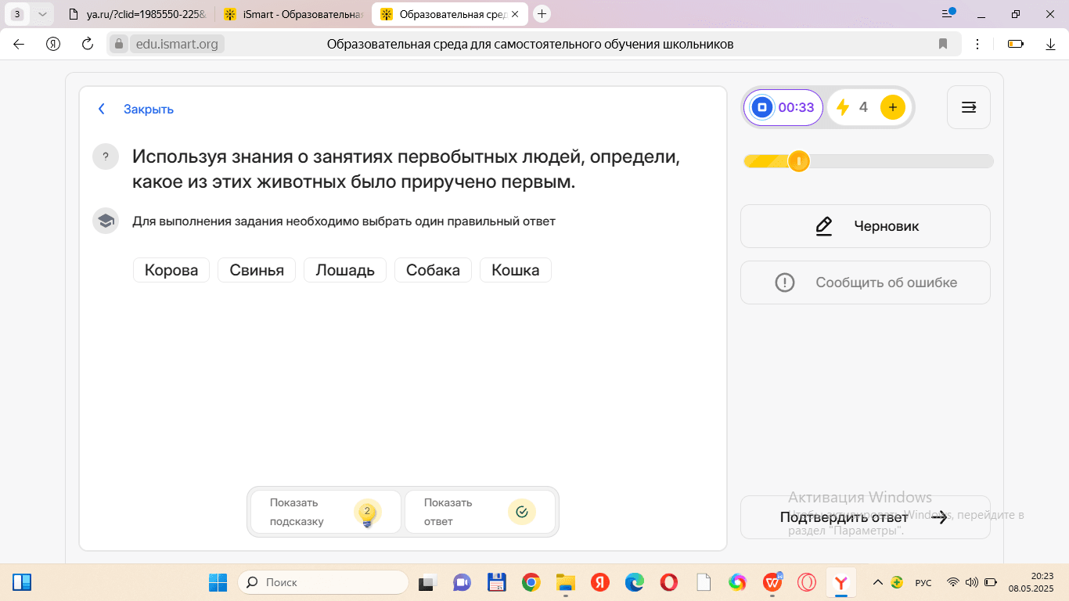The width and height of the screenshot is (1069, 601).
Task: Launch Microsoft Edge from taskbar
Action: tap(634, 582)
